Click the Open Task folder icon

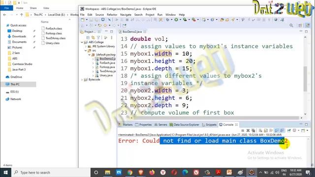(227, 20)
